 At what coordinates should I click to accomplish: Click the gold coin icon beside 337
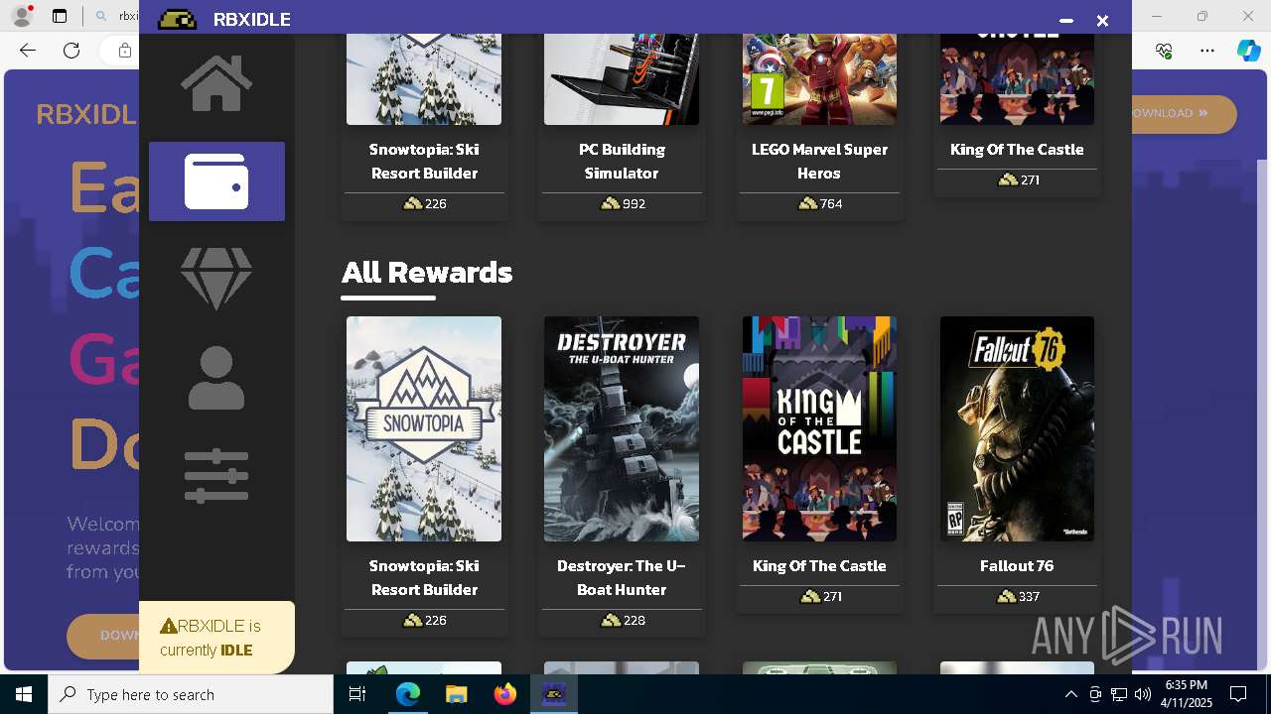[1006, 596]
